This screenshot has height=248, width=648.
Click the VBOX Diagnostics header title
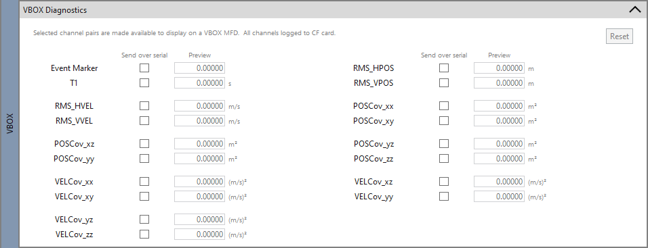[55, 10]
